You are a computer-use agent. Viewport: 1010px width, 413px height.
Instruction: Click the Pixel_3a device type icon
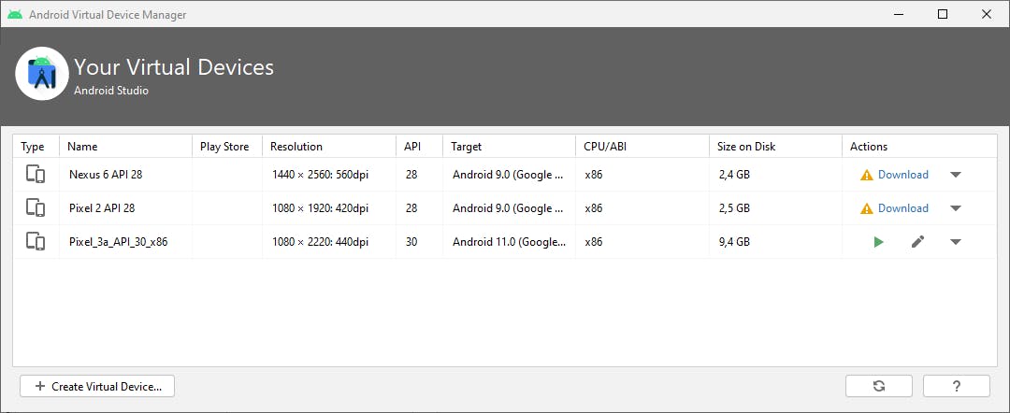click(x=36, y=242)
